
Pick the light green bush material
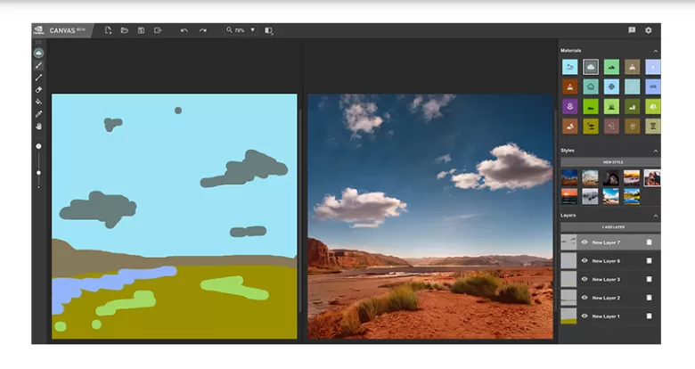click(611, 106)
